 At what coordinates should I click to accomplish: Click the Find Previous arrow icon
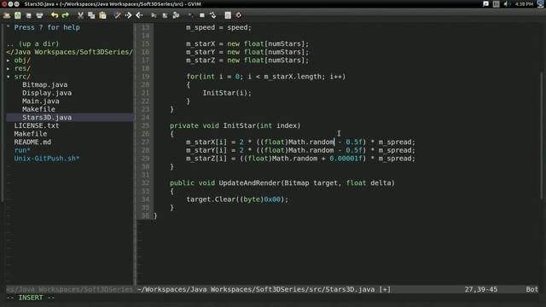pyautogui.click(x=139, y=15)
